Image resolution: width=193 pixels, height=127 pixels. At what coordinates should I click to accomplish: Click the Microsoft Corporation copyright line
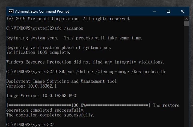(x=68, y=19)
